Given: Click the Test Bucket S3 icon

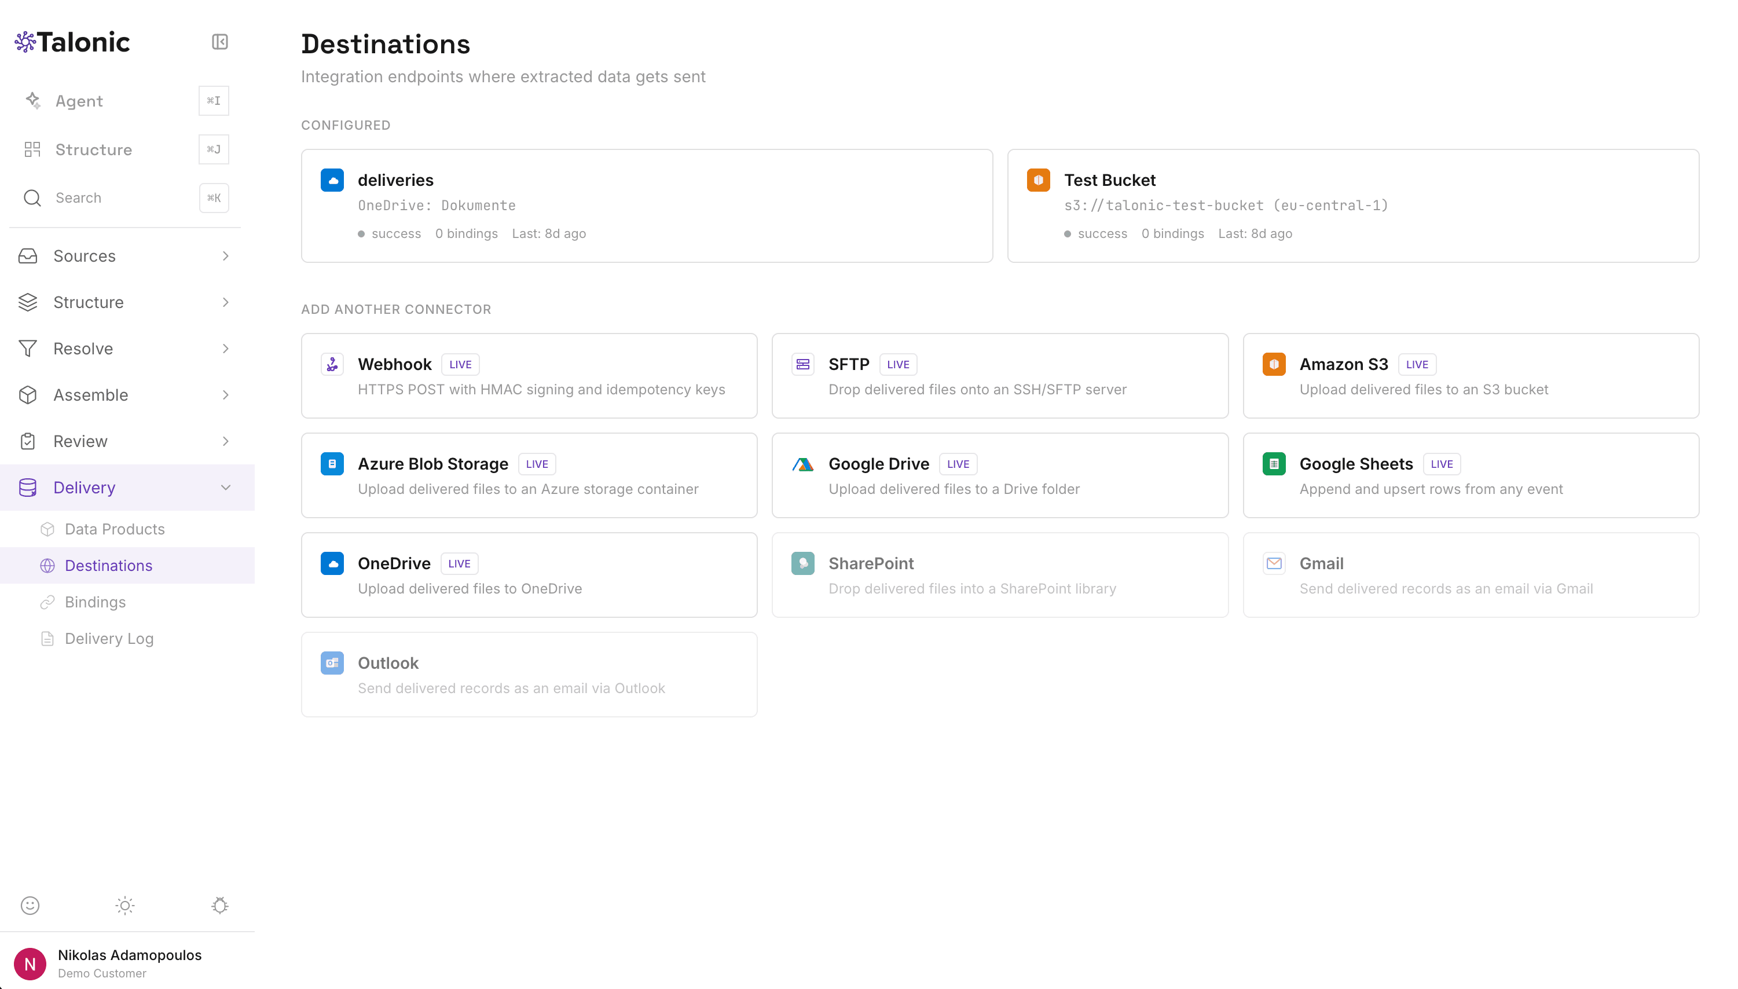Looking at the screenshot, I should pos(1039,180).
